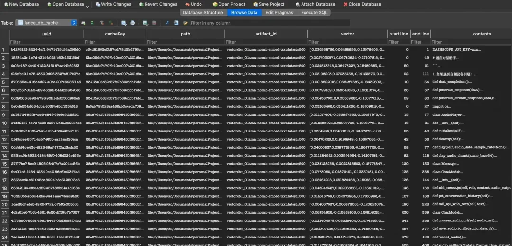This screenshot has height=246, width=512.
Task: Click the Filter in any column field
Action: tap(270, 23)
